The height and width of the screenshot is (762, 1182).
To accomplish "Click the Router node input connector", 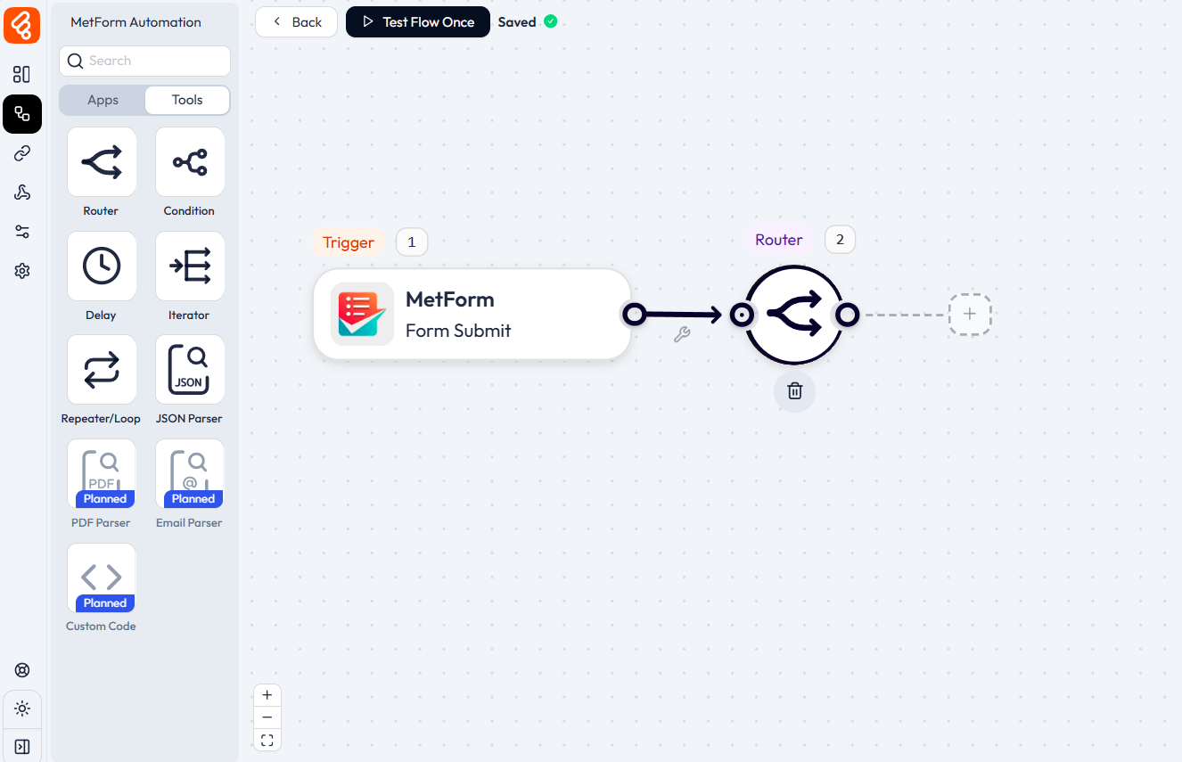I will point(742,315).
